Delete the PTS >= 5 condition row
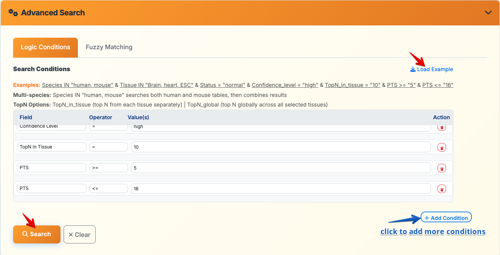 pyautogui.click(x=441, y=168)
